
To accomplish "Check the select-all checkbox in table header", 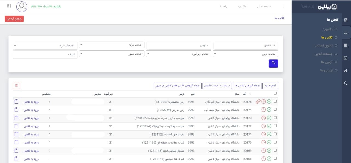I will point(275,93).
